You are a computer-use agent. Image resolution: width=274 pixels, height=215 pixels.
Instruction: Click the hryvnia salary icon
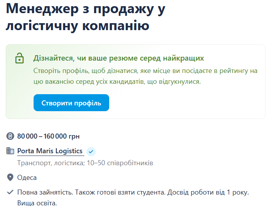(10, 136)
